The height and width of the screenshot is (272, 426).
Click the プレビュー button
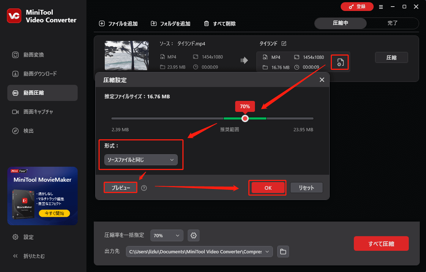tap(121, 188)
